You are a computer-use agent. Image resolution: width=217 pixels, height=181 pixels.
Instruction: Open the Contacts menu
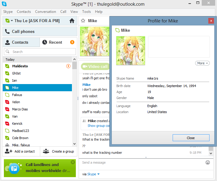click(24, 12)
